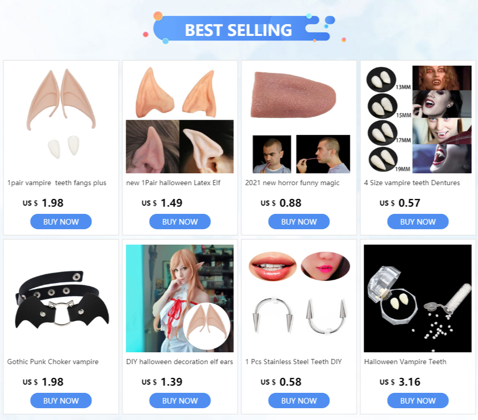Open the elf ears and fangs product image
Viewport: 478px width, 420px height.
pyautogui.click(x=61, y=119)
